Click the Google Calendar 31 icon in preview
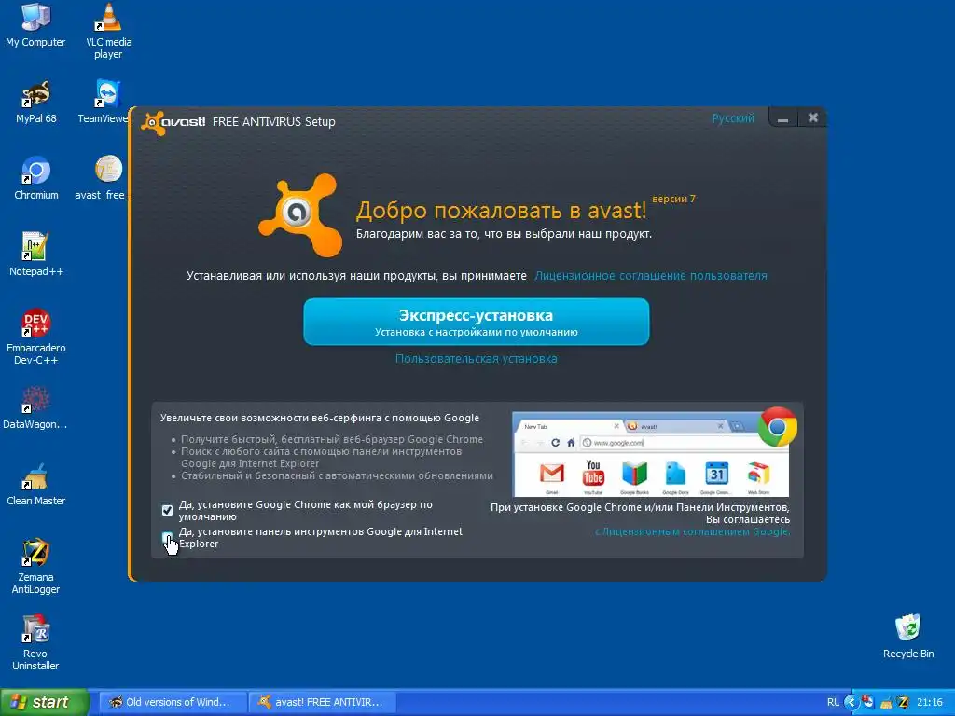This screenshot has width=955, height=716. click(x=717, y=474)
